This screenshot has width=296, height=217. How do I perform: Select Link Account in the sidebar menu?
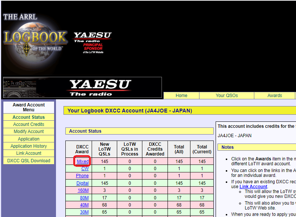click(29, 153)
